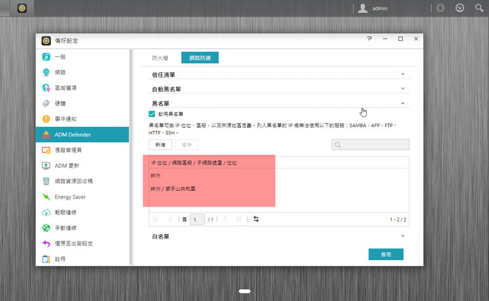Screen dimensions: 489x301
Task: Select the 非洲 blacklist row
Action: 279,175
